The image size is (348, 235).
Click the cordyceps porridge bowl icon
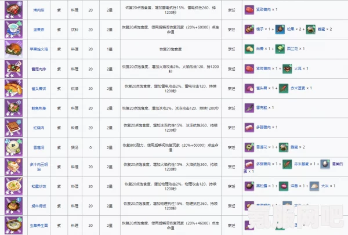click(13, 226)
